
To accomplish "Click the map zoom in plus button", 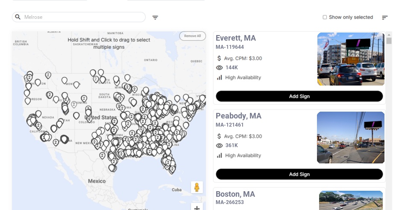I will point(197,208).
